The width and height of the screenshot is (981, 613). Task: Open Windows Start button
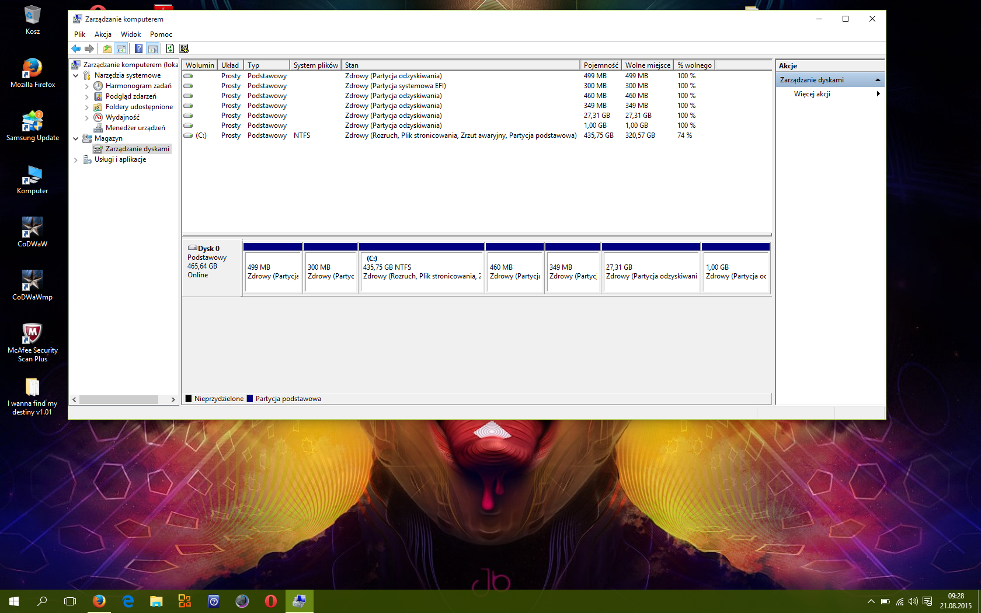[x=14, y=601]
